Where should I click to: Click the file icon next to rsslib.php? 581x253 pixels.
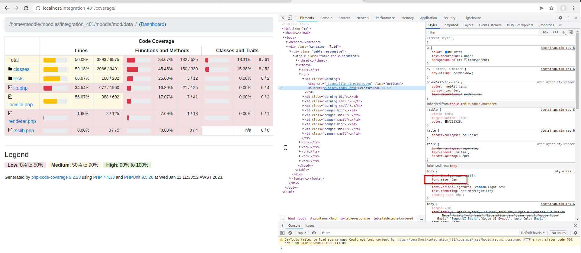(10, 130)
